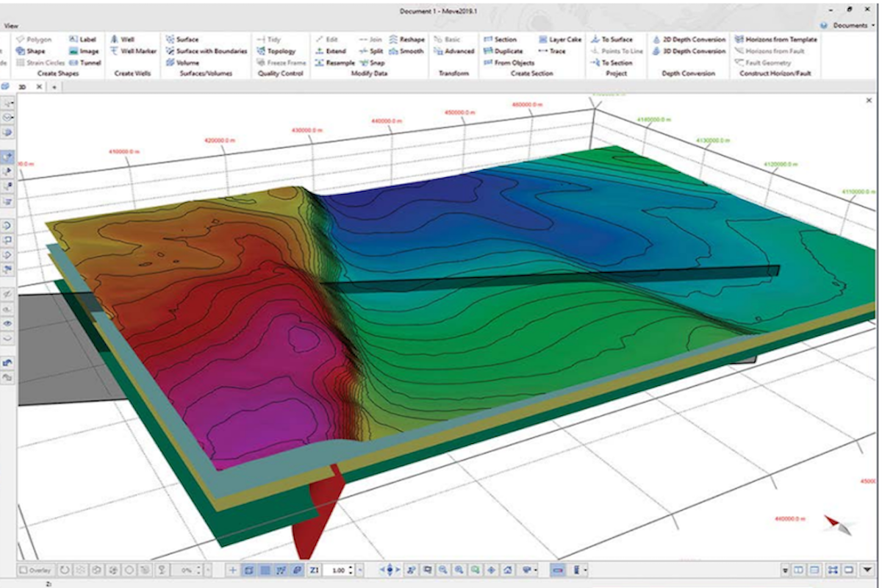Toggle the Overlay checkbox
The height and width of the screenshot is (588, 882).
click(23, 570)
